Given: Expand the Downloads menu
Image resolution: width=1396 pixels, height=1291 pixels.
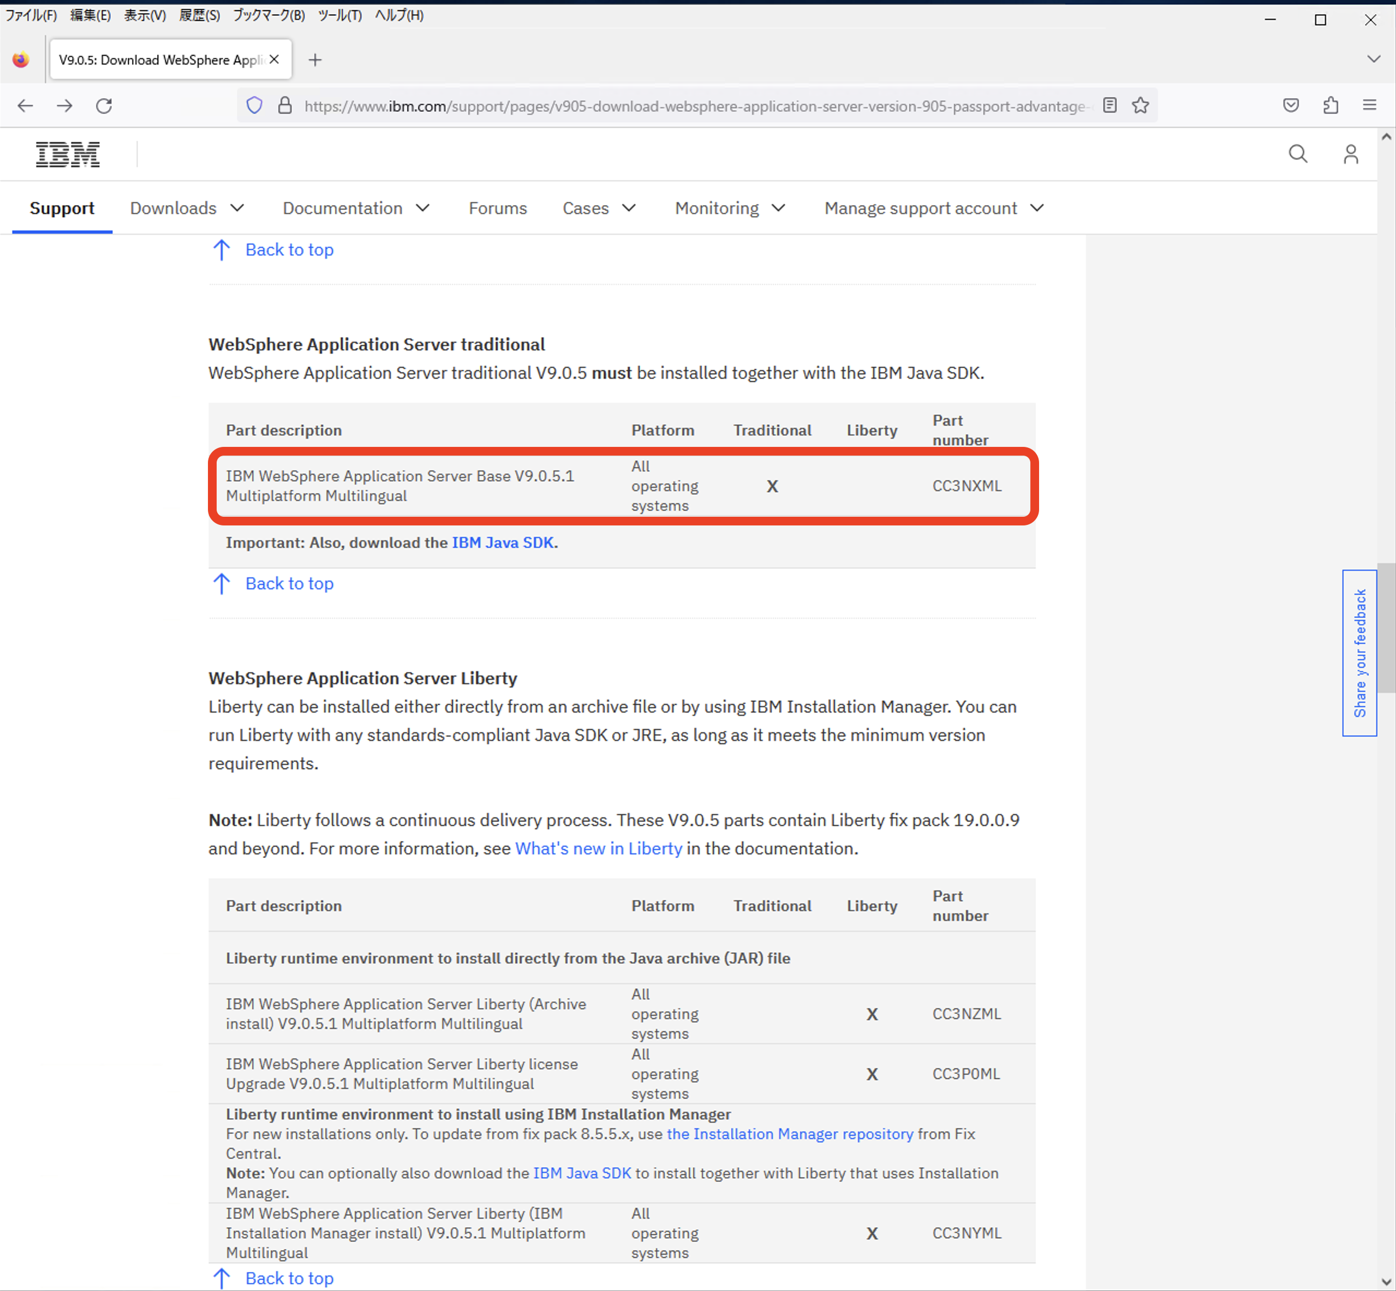Looking at the screenshot, I should pos(187,207).
